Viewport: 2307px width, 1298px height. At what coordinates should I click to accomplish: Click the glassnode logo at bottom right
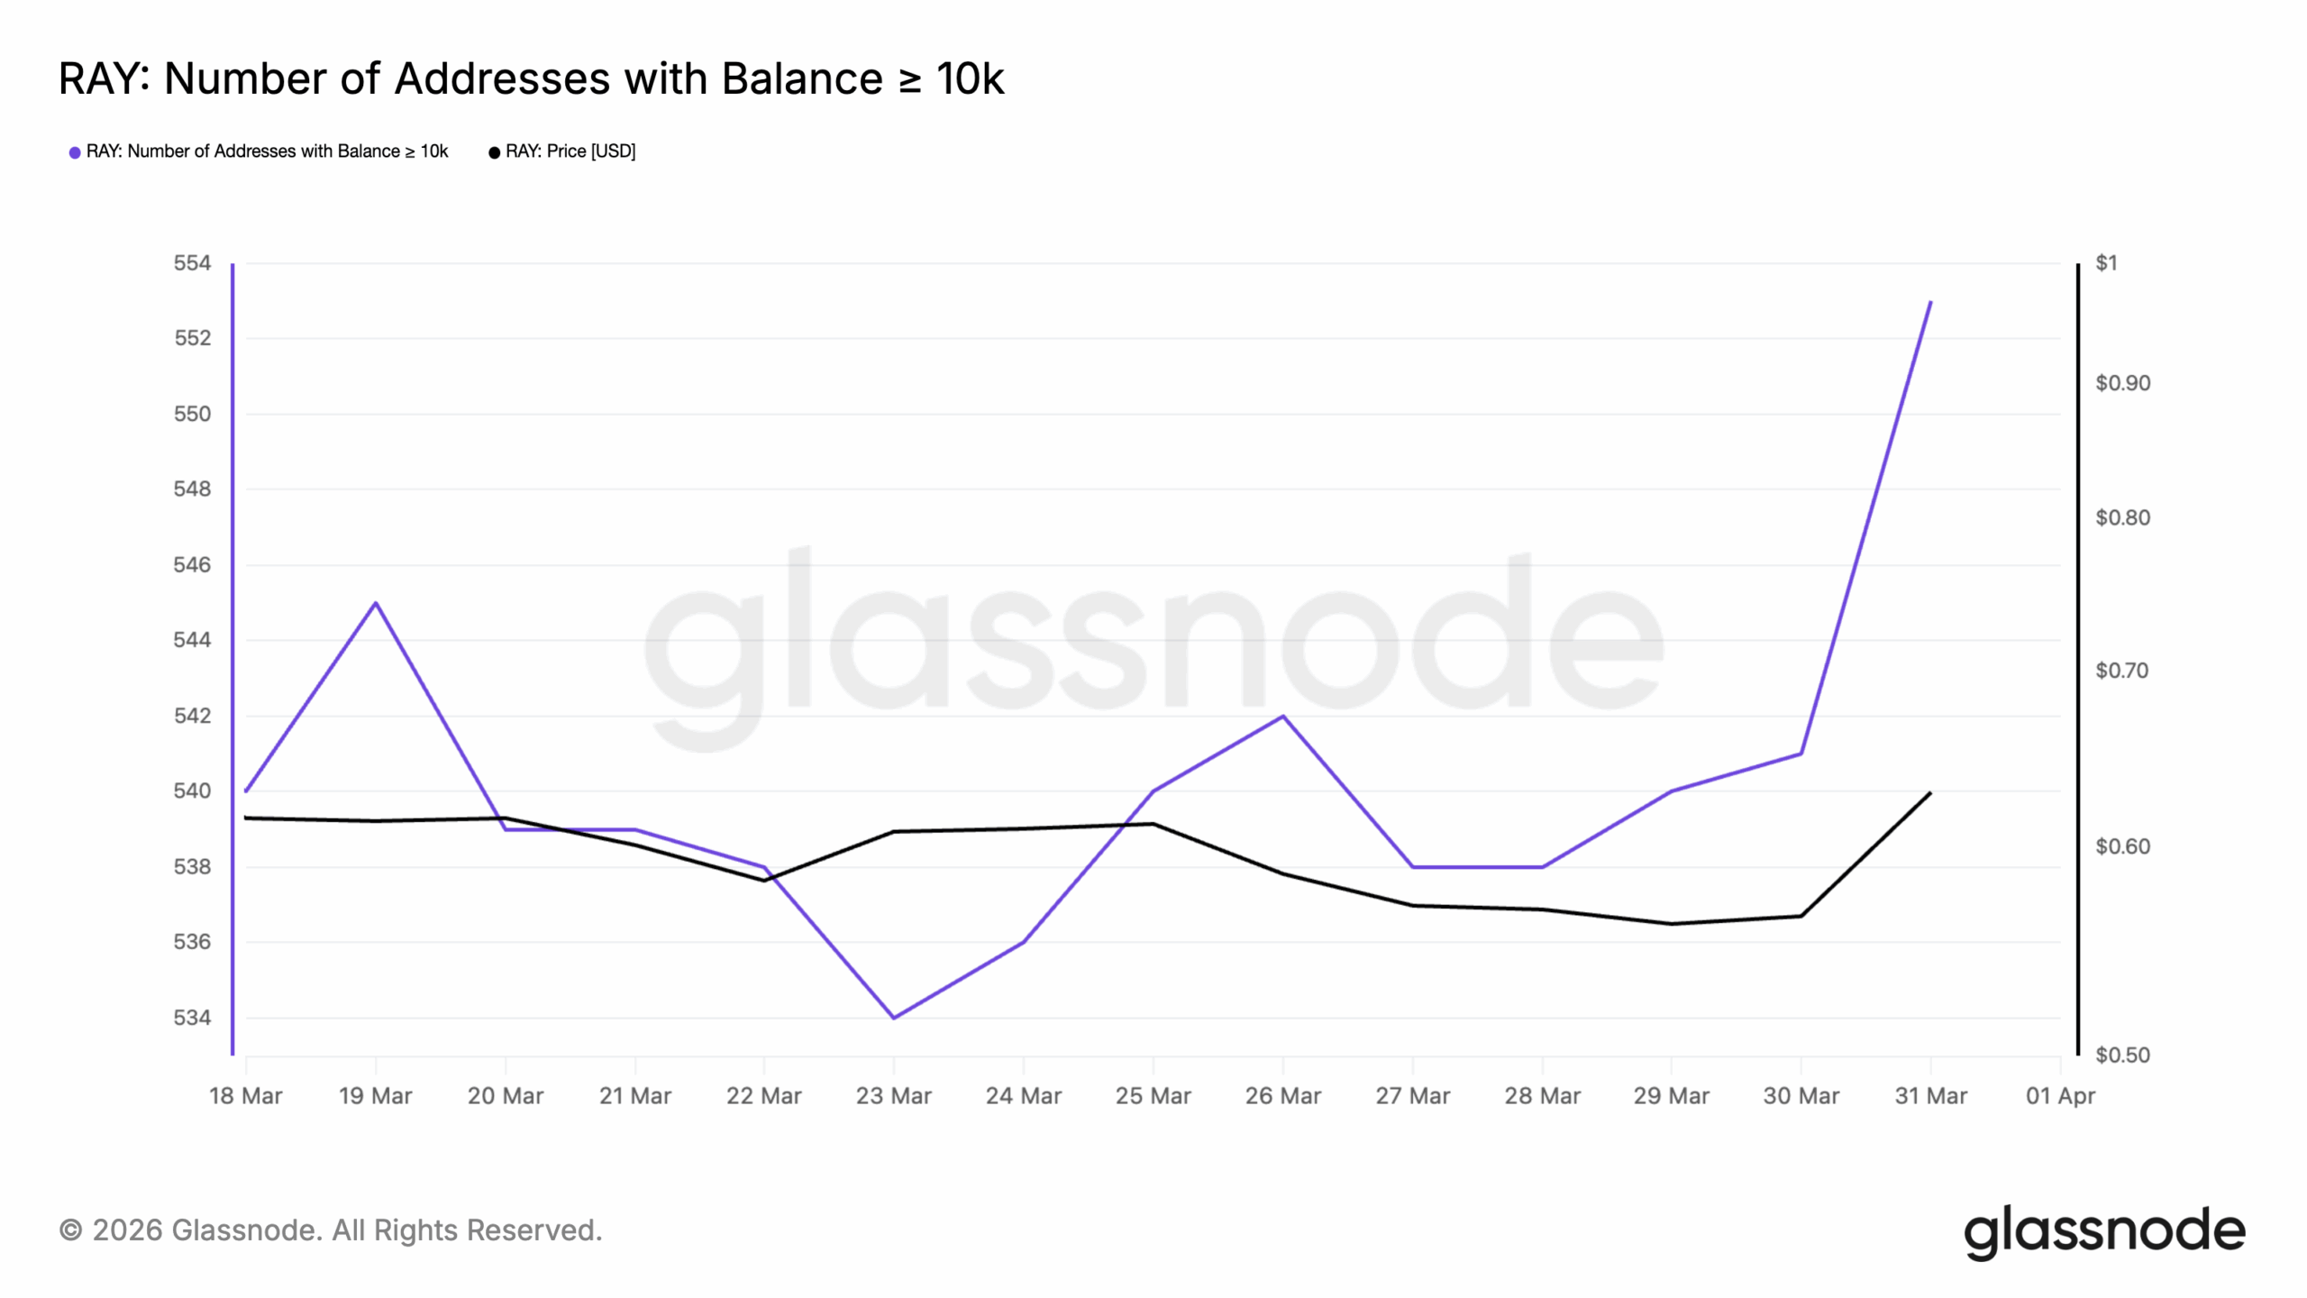coord(2104,1231)
